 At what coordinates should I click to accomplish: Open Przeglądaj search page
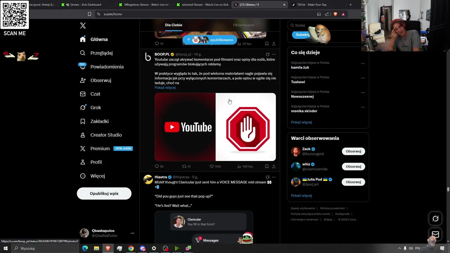pyautogui.click(x=96, y=53)
